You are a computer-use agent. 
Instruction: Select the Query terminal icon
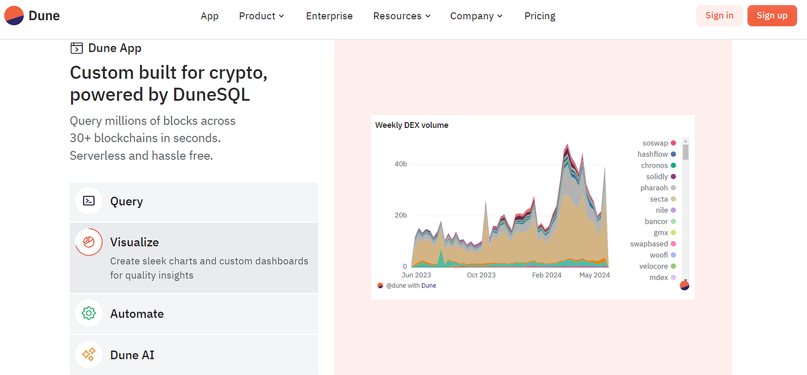click(89, 201)
